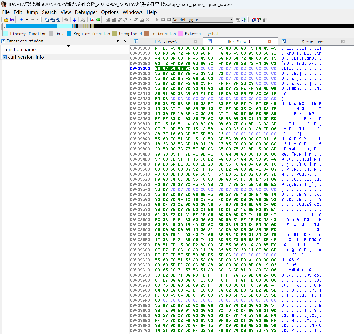This screenshot has width=354, height=334.
Task: Click the Regular function color swatch
Action: click(x=69, y=34)
